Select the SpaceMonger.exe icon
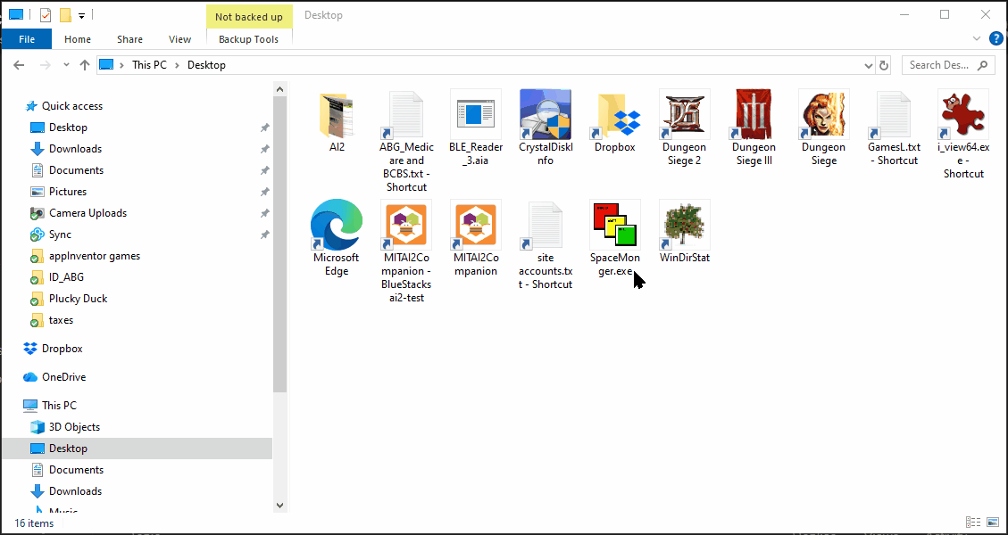This screenshot has width=1008, height=535. coord(614,225)
